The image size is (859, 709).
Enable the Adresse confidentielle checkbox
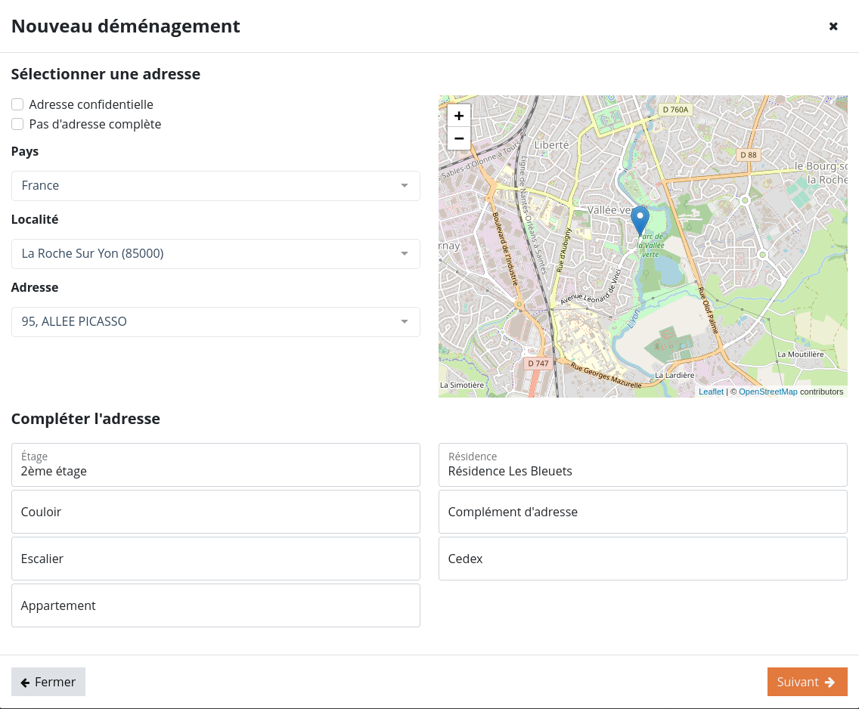pyautogui.click(x=17, y=104)
